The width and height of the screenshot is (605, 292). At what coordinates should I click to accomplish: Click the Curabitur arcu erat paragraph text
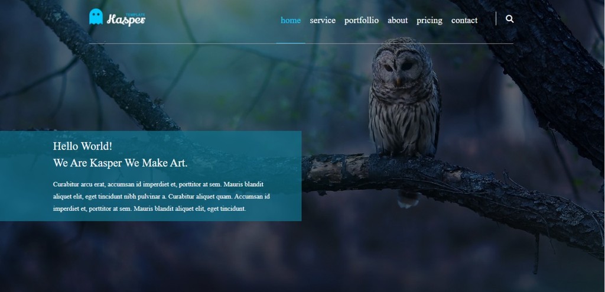161,196
